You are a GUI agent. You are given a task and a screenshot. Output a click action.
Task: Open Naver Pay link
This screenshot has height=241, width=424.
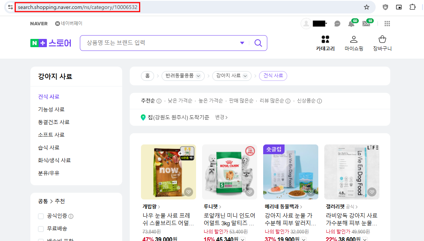click(x=69, y=24)
